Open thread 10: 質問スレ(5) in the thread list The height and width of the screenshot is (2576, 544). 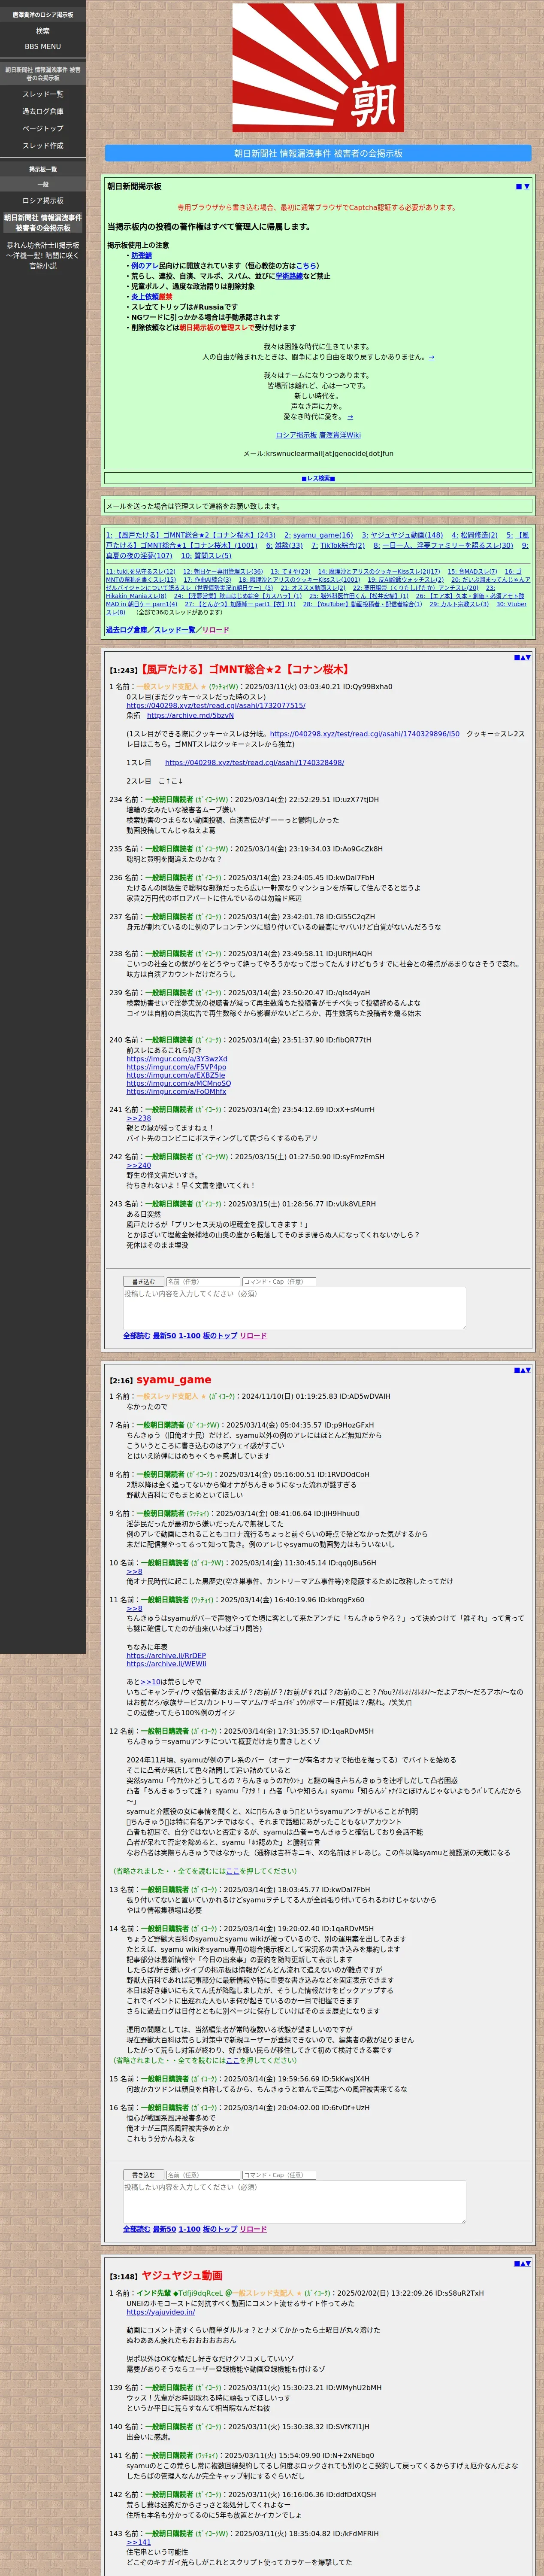tap(206, 556)
